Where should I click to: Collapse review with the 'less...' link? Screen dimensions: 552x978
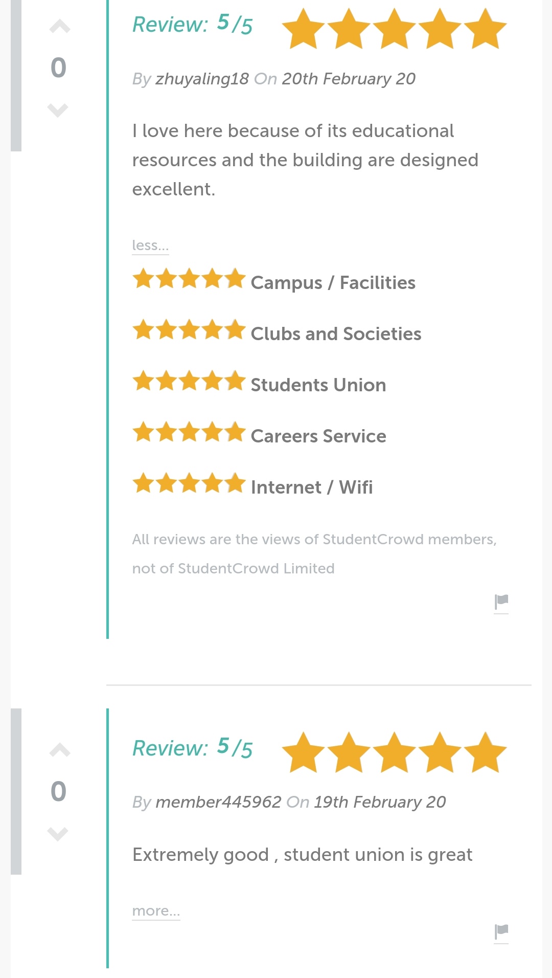point(150,246)
